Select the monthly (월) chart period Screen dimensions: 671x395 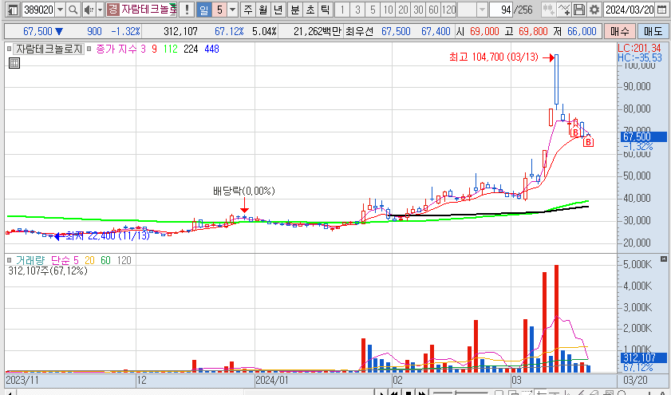[x=263, y=10]
